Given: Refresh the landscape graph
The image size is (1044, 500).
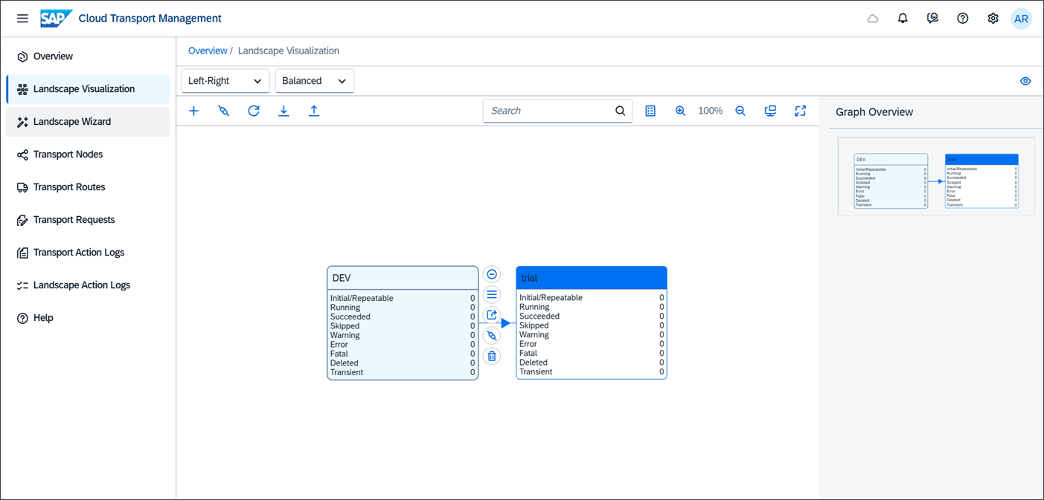Looking at the screenshot, I should 254,111.
